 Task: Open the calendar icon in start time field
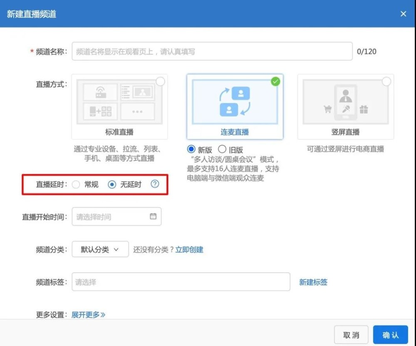pos(153,216)
